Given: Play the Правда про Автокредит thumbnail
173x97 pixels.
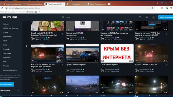Looking at the screenshot, I should pos(82,53).
